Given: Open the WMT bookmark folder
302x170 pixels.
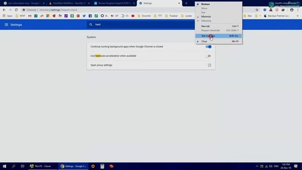Looking at the screenshot, I should (x=20, y=16).
